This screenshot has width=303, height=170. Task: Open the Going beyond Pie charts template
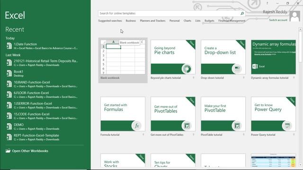coord(173,57)
